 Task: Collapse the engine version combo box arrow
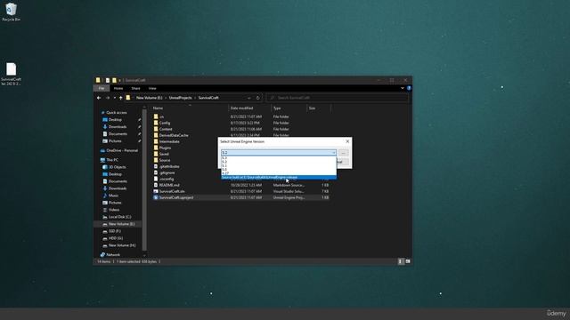point(333,153)
